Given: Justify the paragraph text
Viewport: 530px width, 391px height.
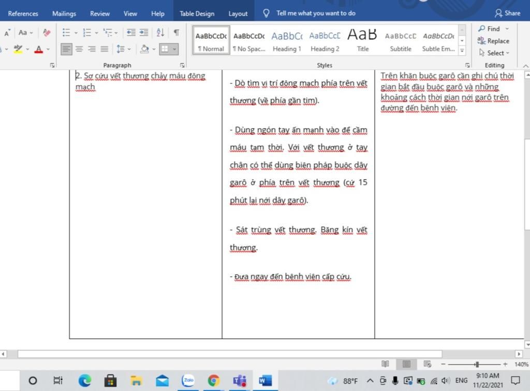Looking at the screenshot, I should pyautogui.click(x=104, y=49).
